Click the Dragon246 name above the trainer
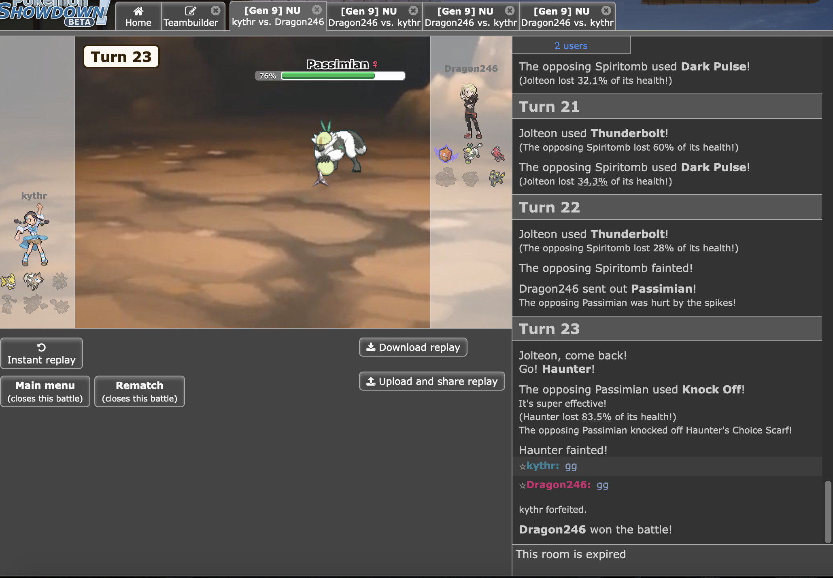 point(471,68)
